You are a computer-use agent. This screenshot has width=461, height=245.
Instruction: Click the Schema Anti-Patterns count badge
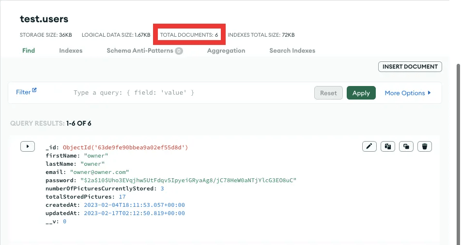tap(179, 51)
